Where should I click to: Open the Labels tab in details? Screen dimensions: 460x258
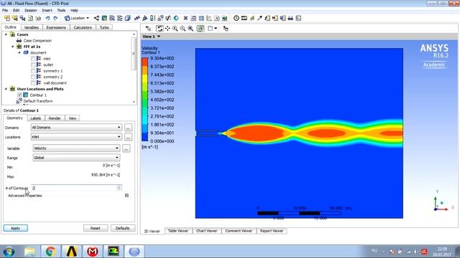coord(36,118)
